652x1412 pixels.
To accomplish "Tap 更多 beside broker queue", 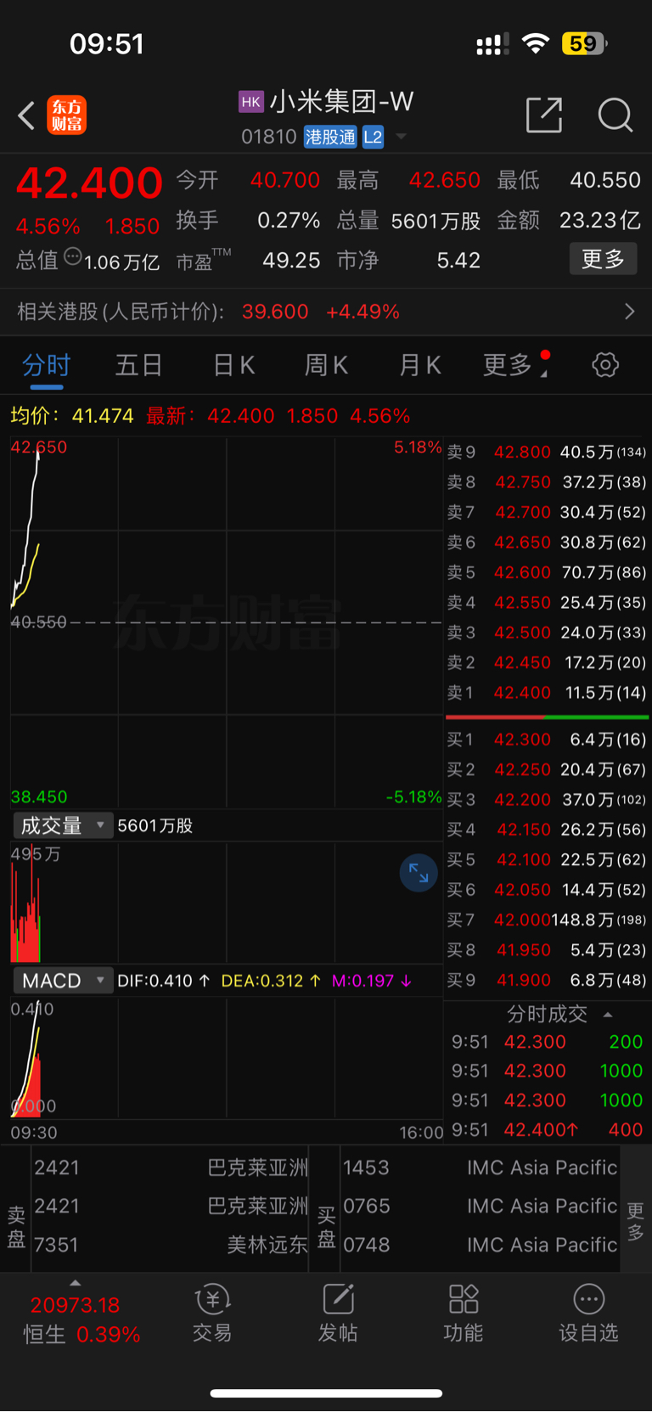I will (636, 1221).
